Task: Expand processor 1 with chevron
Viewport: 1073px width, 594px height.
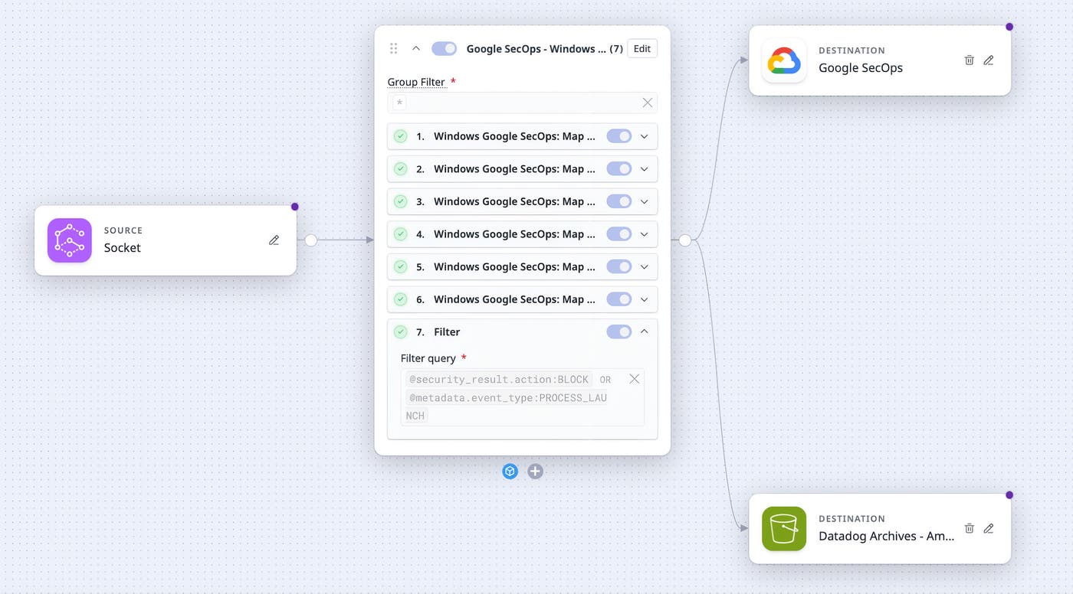Action: point(645,136)
